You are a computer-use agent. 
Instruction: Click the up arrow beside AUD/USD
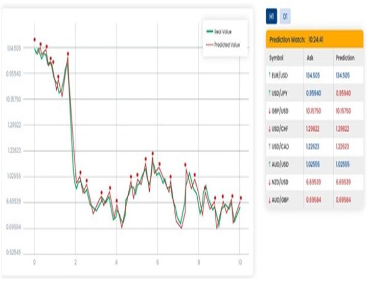[x=269, y=164]
